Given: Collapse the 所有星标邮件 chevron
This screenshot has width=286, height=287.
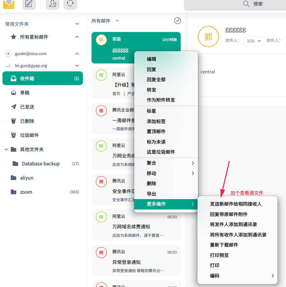Looking at the screenshot, I should point(77,37).
